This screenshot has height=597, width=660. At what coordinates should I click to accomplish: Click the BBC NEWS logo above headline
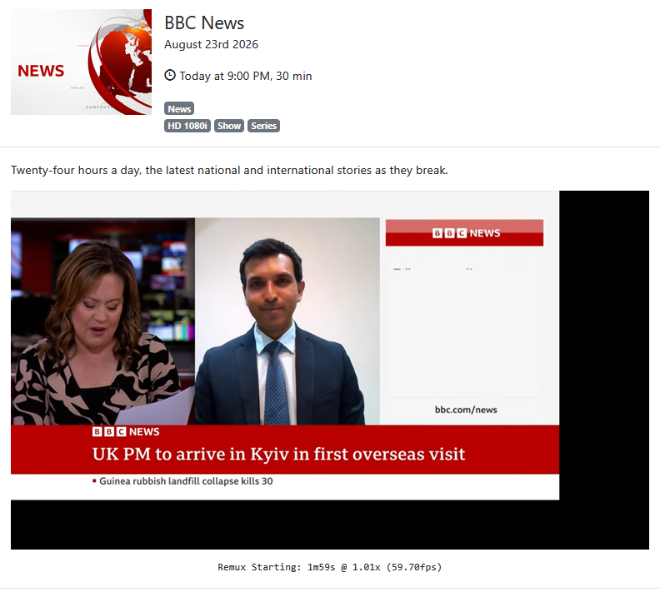click(127, 432)
